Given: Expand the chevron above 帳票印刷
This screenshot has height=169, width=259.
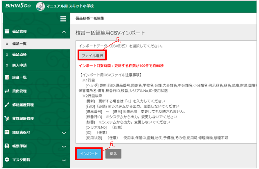Looking at the screenshot, I should (63, 132).
